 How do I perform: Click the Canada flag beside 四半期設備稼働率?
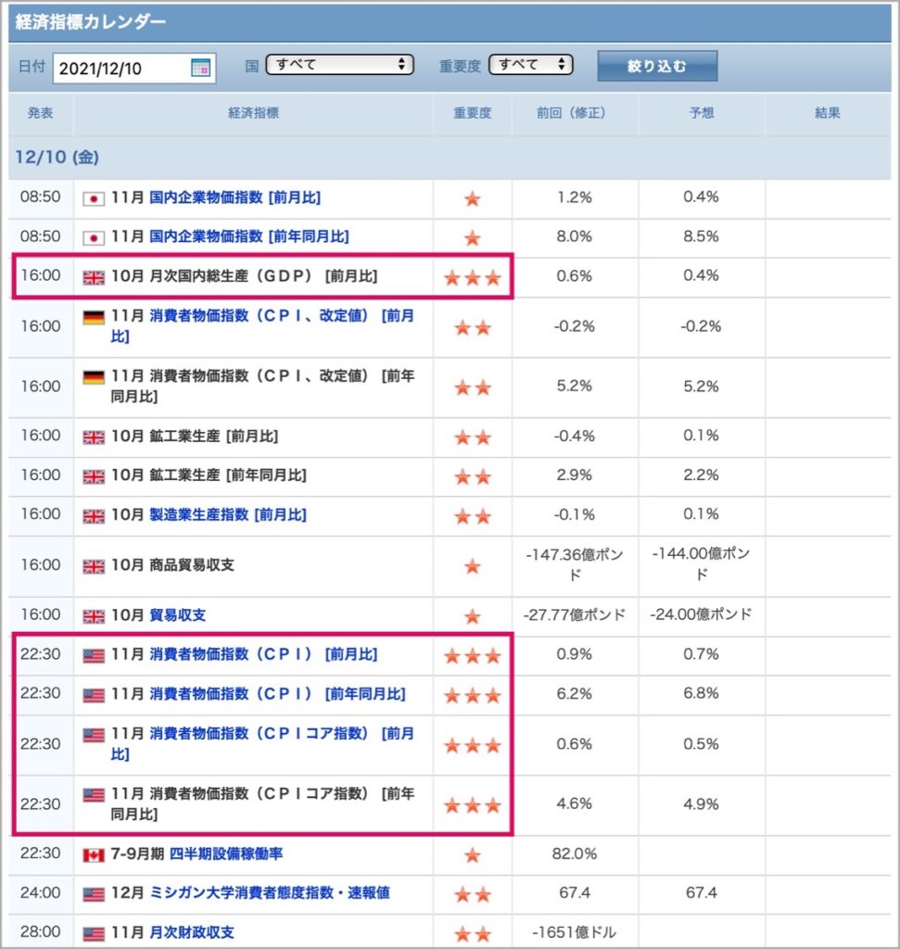(94, 855)
